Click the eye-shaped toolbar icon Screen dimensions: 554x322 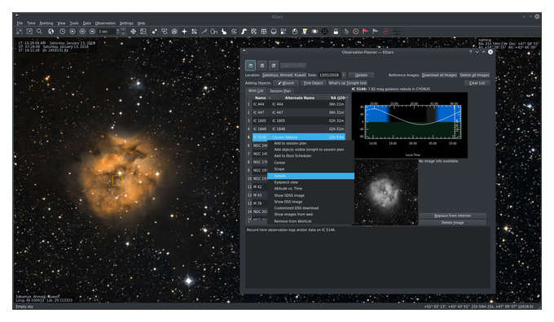(314, 32)
